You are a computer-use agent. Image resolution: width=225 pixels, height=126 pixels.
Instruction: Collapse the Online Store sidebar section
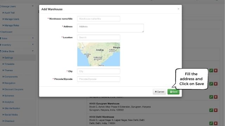tap(33, 51)
